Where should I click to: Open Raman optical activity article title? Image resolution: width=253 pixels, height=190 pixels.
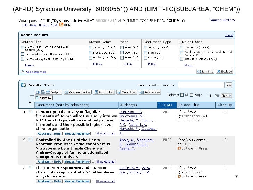76,120
